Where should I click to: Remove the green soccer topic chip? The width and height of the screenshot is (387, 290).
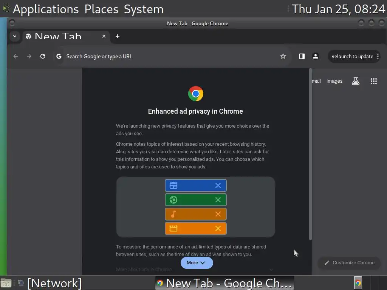[x=218, y=200]
